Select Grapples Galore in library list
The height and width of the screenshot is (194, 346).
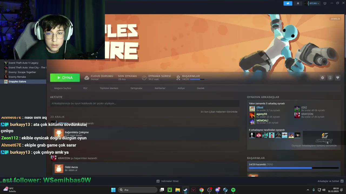[23, 81]
